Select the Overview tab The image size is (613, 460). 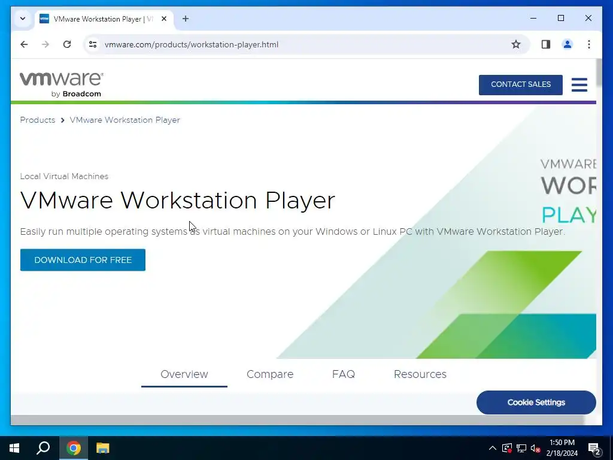(184, 374)
